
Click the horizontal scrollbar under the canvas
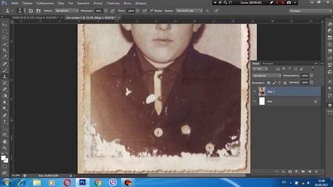click(197, 176)
